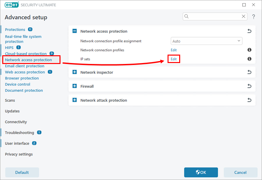Viewport: 262px width, 180px height.
Task: Edit the IP sets
Action: tap(174, 59)
